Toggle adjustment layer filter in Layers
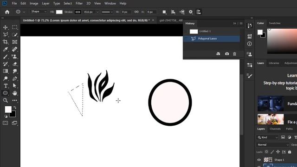 click(x=289, y=137)
